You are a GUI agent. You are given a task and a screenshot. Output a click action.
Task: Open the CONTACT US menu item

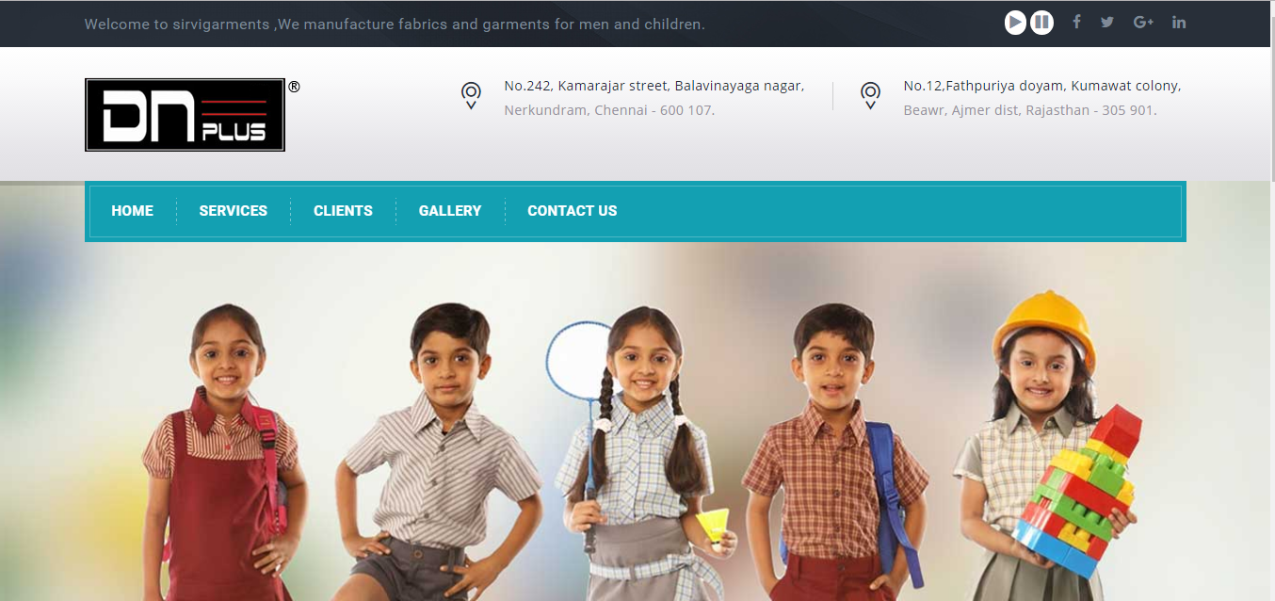tap(573, 211)
